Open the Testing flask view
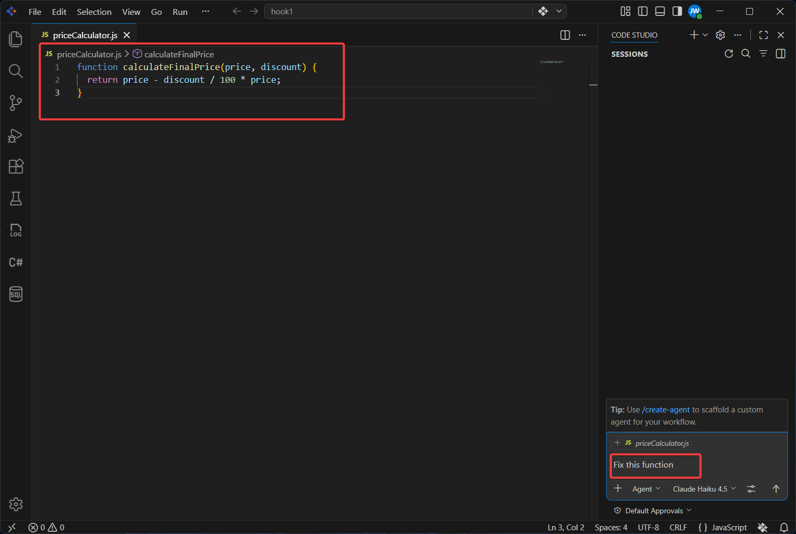Viewport: 796px width, 534px height. pos(16,199)
